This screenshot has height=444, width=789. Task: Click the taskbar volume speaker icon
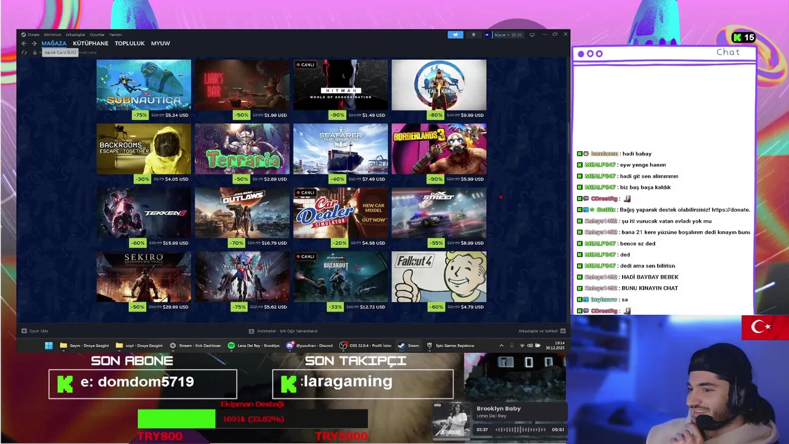coord(531,345)
